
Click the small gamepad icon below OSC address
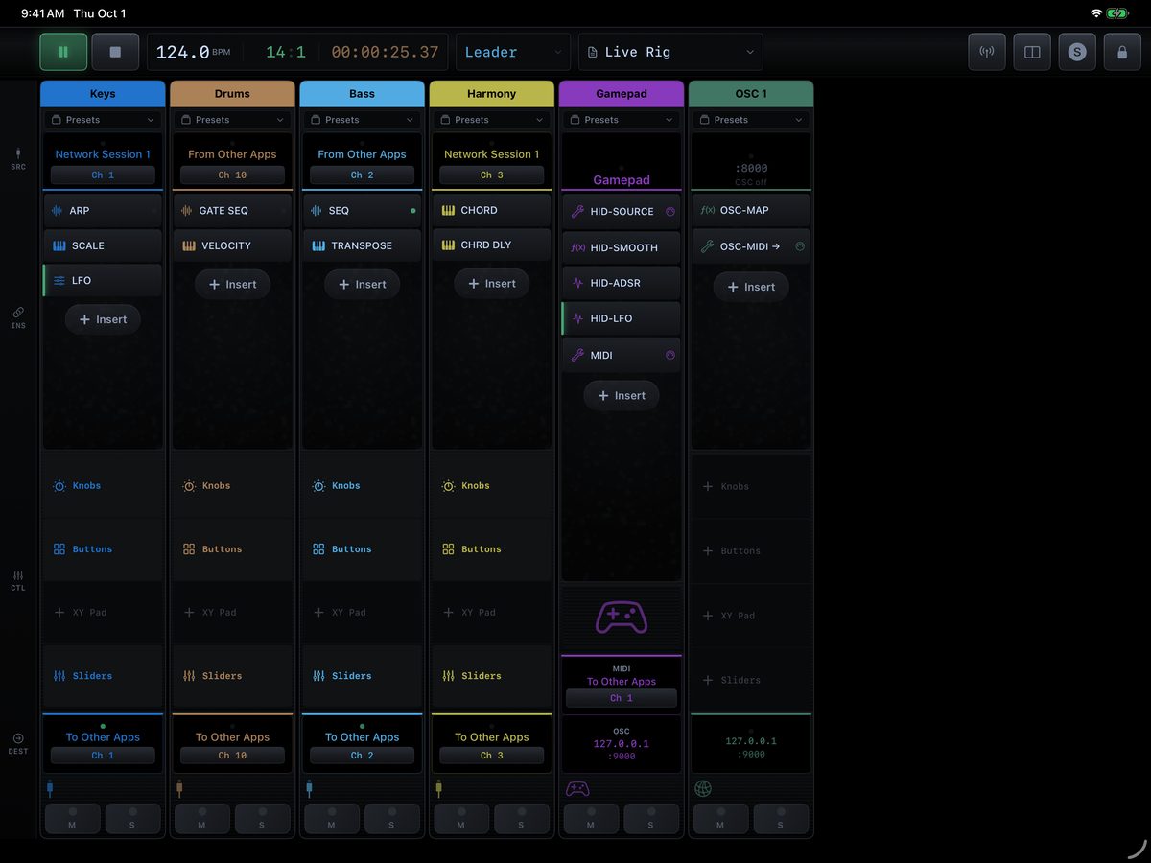(576, 789)
